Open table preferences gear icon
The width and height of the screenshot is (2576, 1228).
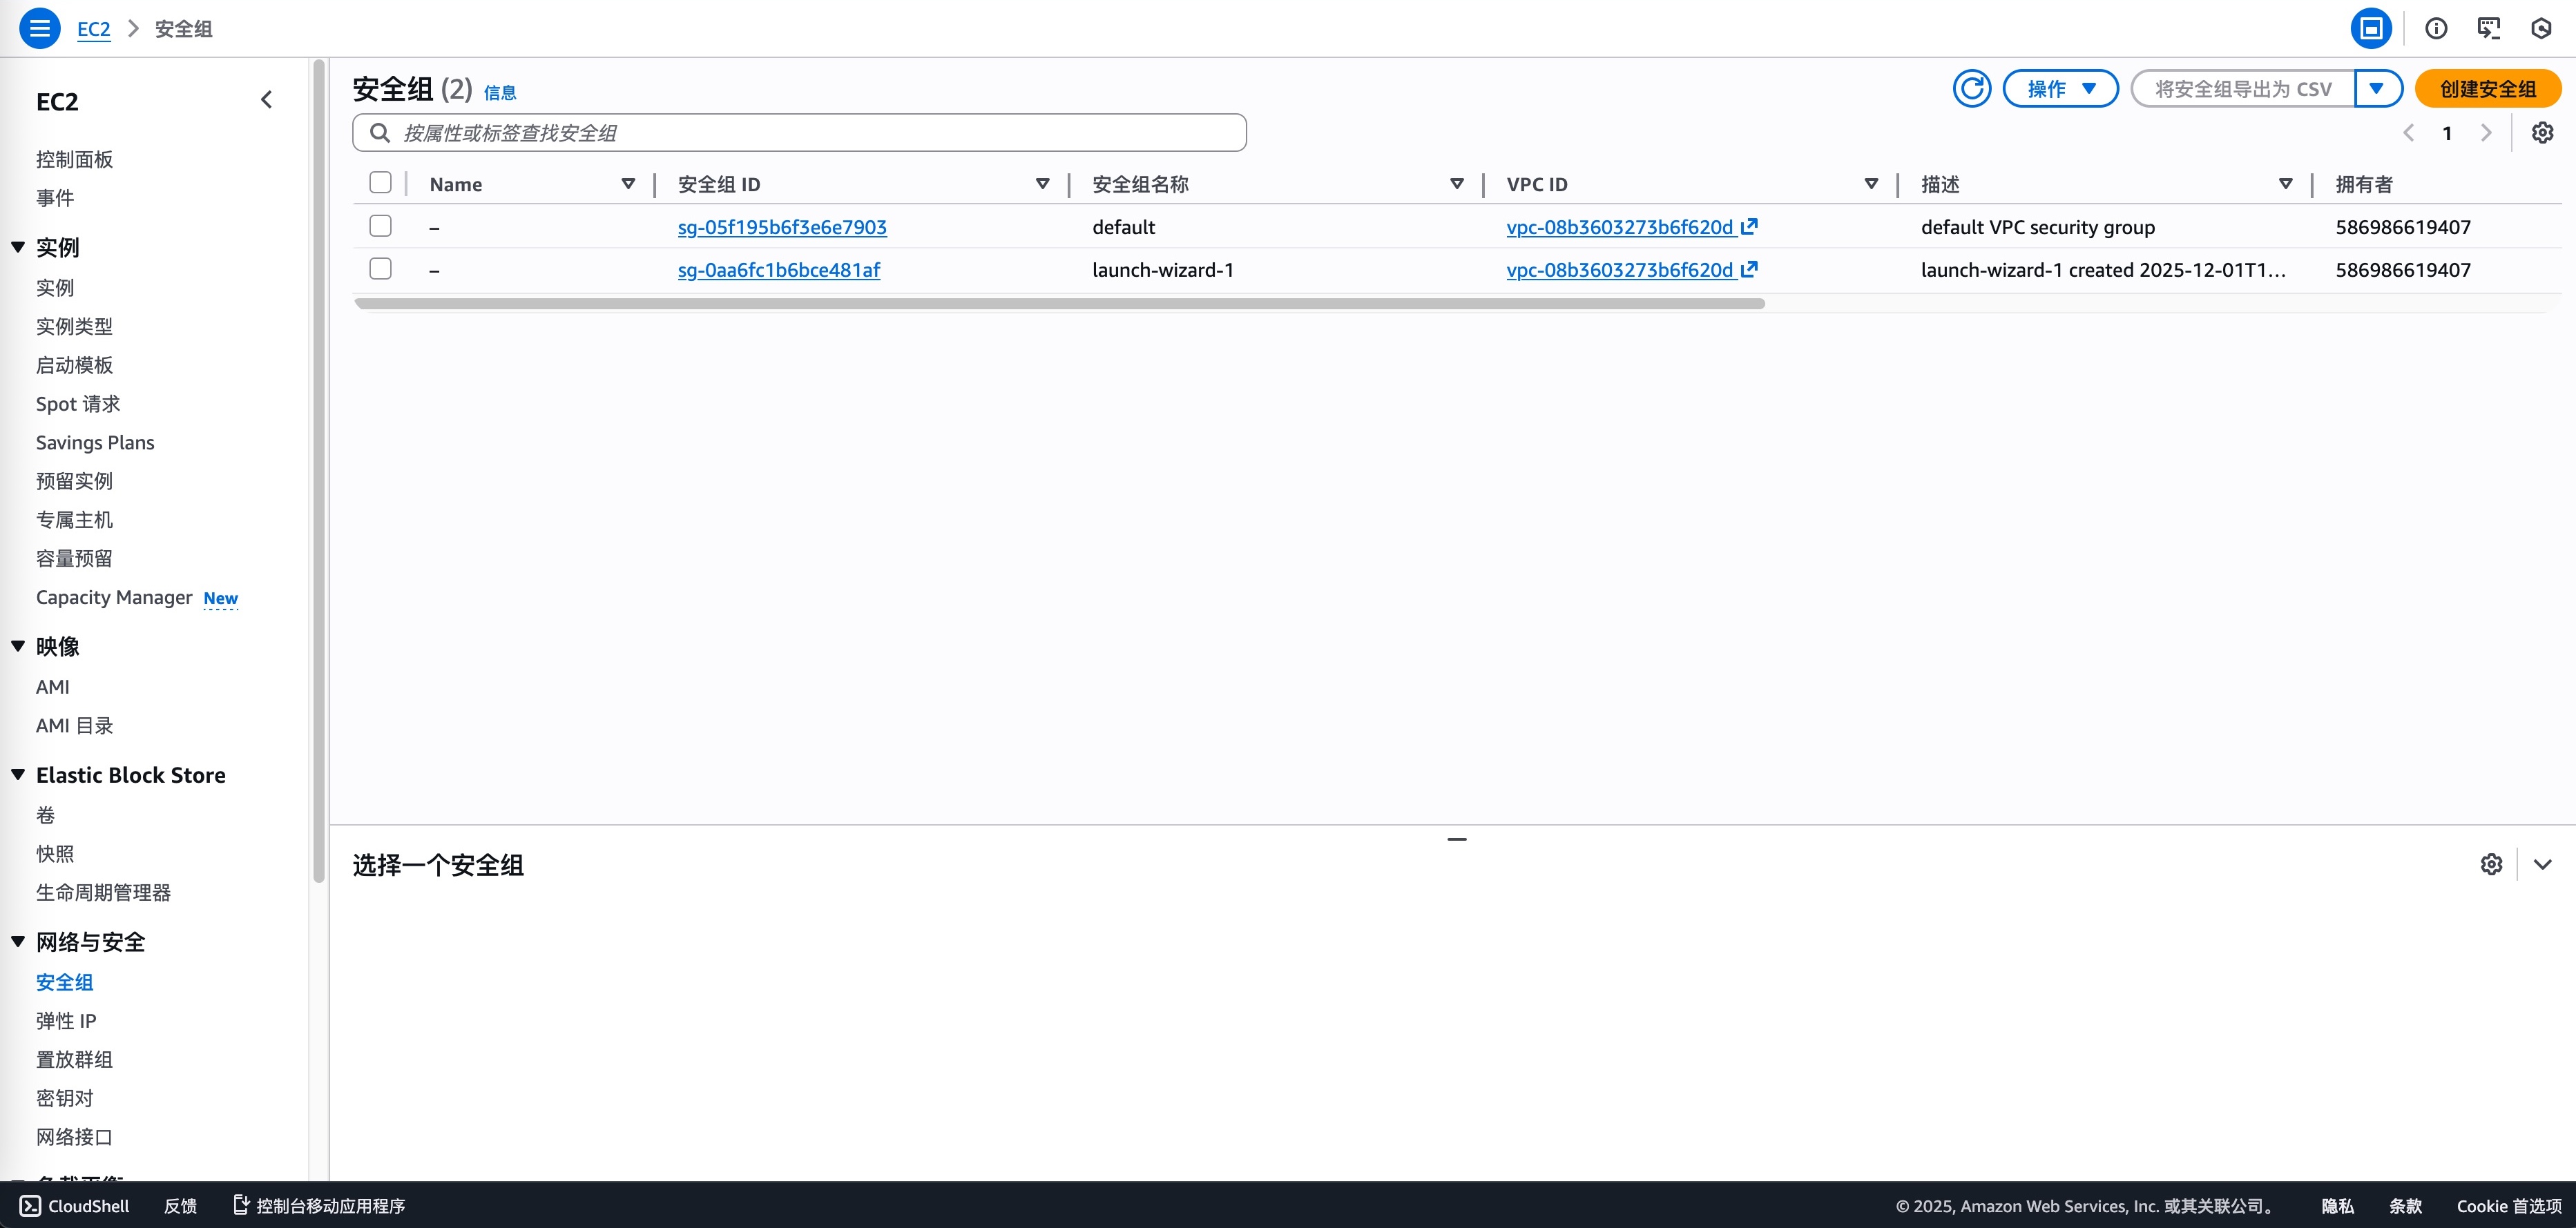point(2542,133)
